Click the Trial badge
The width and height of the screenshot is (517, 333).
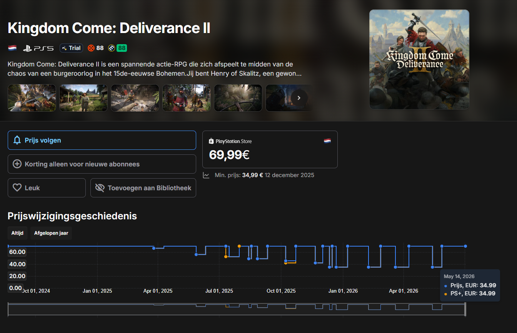[x=71, y=48]
